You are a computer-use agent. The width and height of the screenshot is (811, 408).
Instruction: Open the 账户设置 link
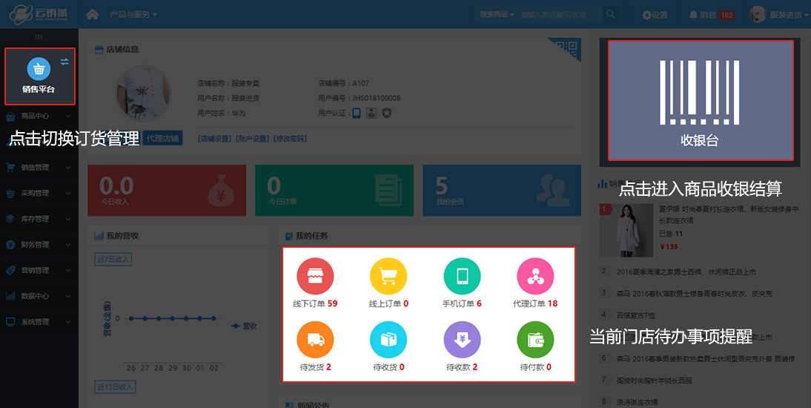point(253,139)
